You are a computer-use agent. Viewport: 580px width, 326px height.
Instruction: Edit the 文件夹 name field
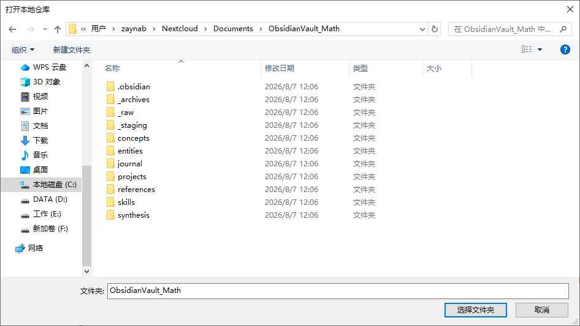click(338, 291)
